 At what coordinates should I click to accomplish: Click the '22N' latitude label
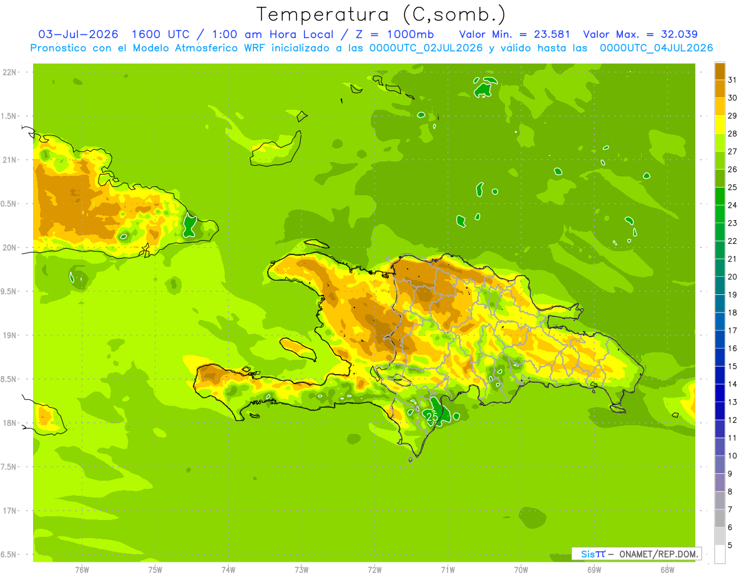point(9,72)
